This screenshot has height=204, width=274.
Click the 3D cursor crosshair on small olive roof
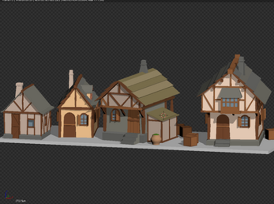164,115
